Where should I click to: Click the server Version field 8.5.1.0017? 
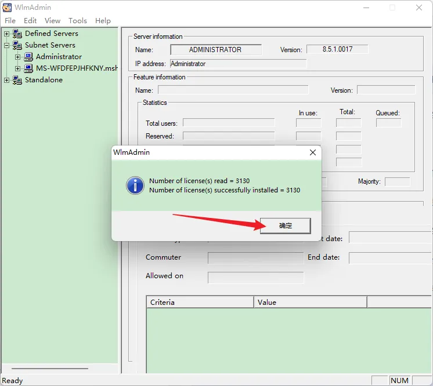tap(337, 49)
